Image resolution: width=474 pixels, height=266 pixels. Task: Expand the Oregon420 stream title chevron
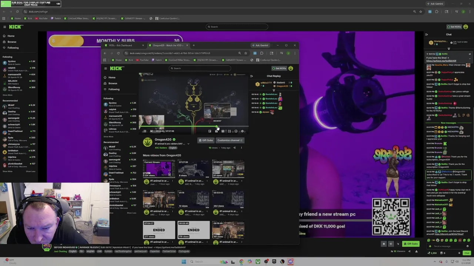tap(188, 144)
